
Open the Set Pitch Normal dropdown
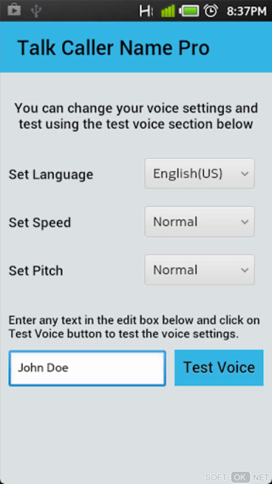199,270
